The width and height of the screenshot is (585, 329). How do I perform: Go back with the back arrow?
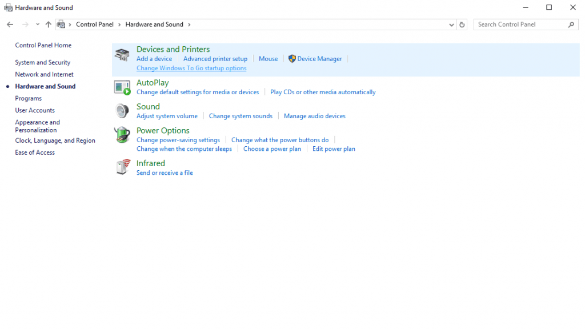tap(10, 25)
